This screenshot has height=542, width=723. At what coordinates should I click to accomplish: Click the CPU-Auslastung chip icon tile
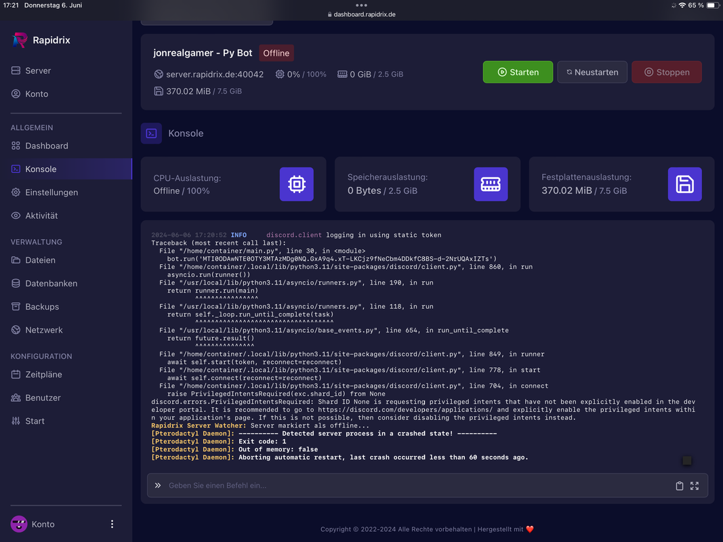297,184
